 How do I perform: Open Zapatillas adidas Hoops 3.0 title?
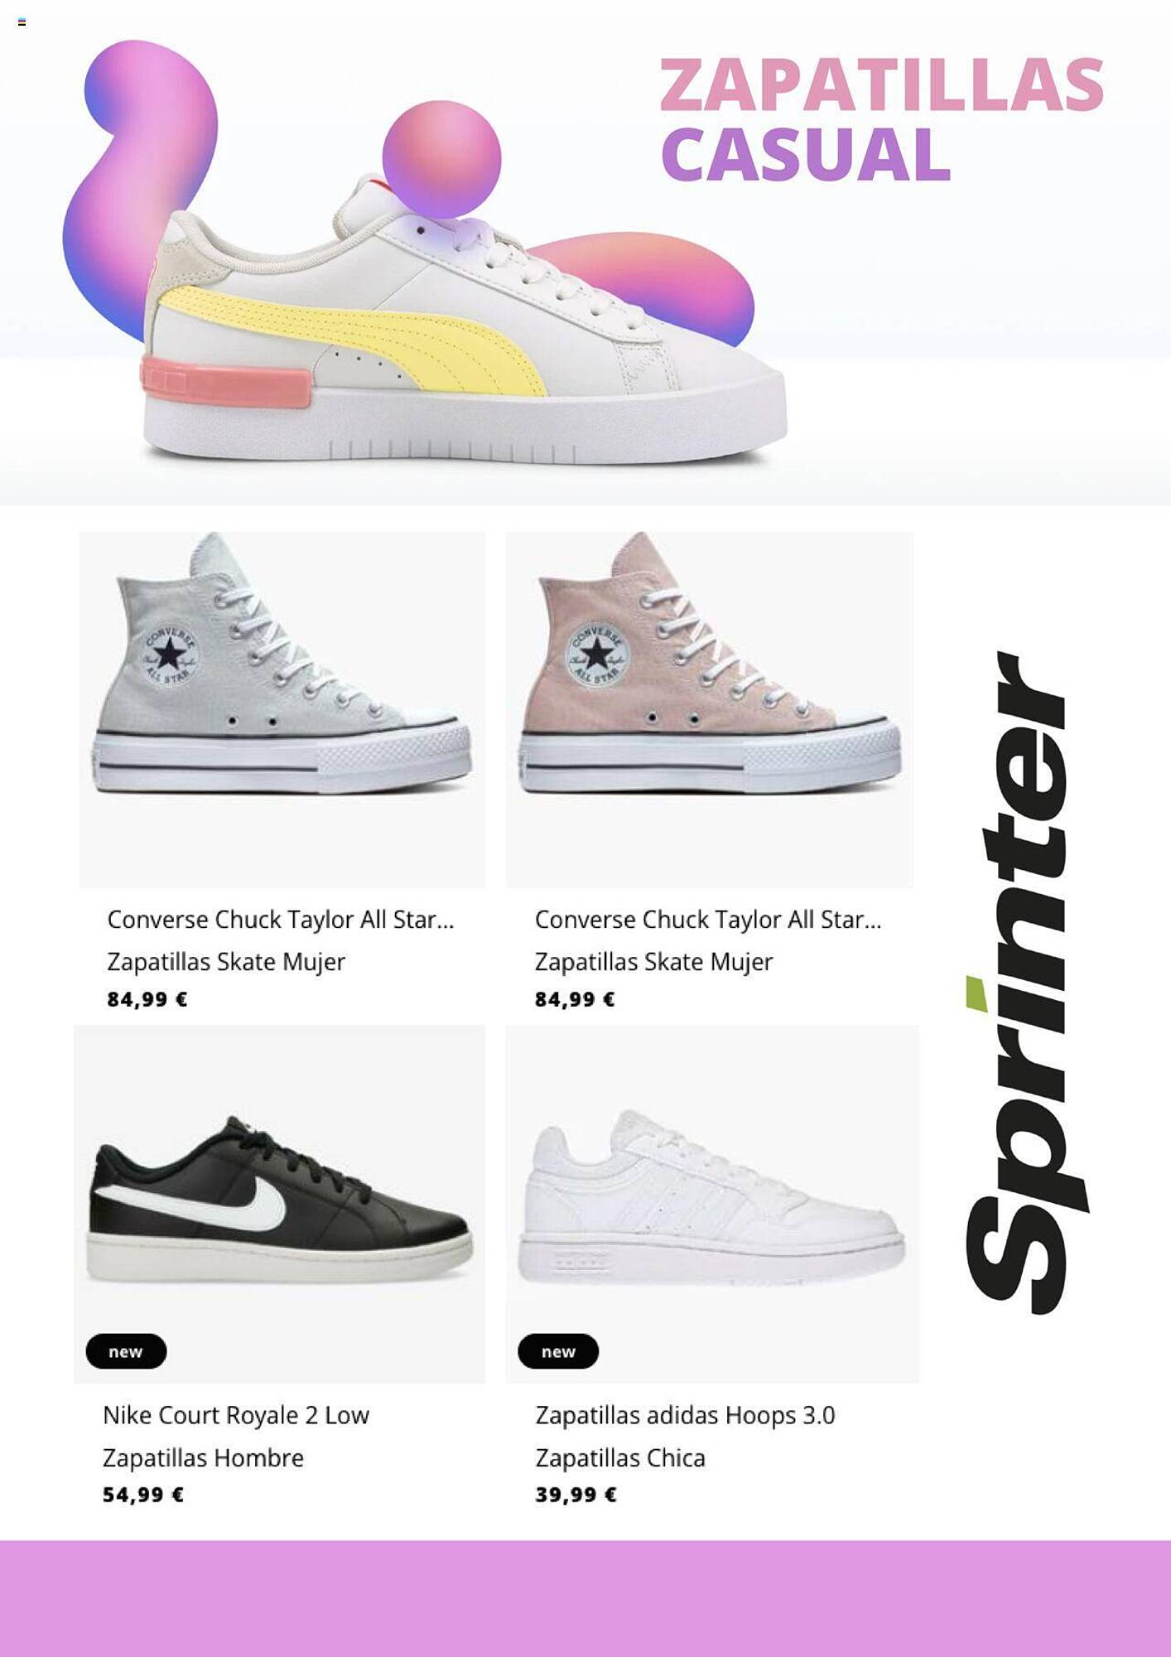coord(685,1415)
